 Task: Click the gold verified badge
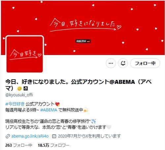coord(19,88)
